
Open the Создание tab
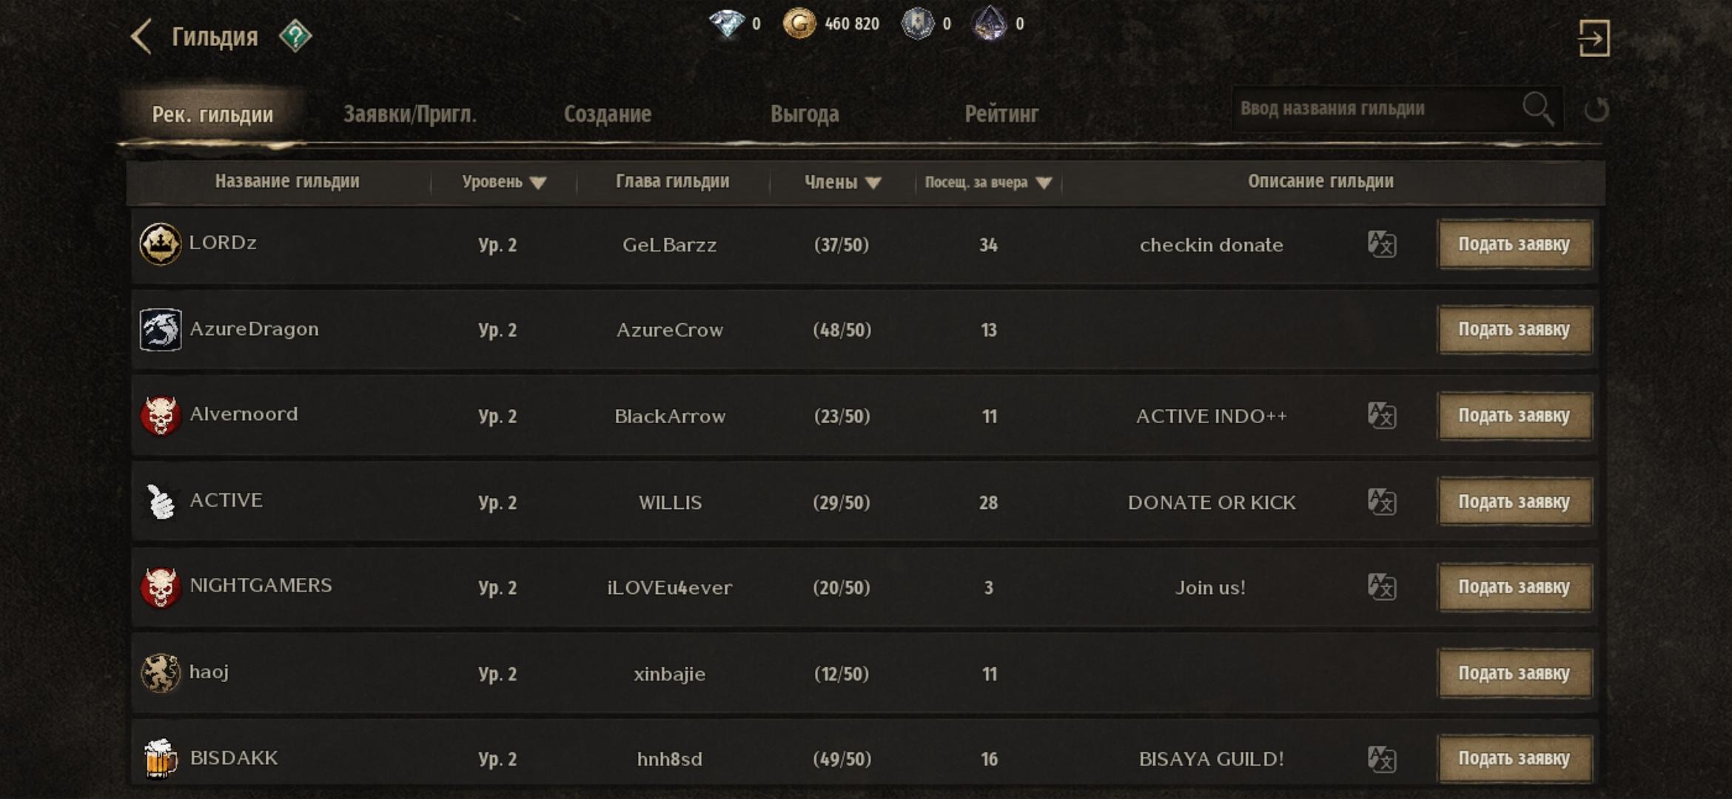[x=607, y=114]
